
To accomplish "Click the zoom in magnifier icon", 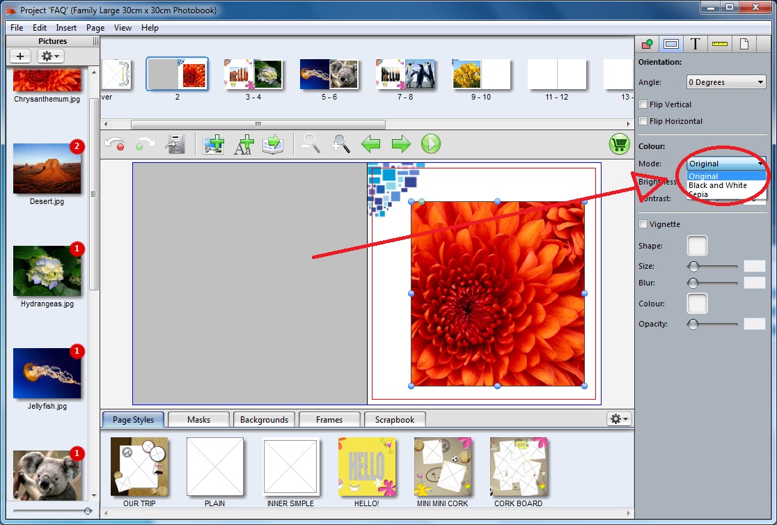I will (340, 144).
